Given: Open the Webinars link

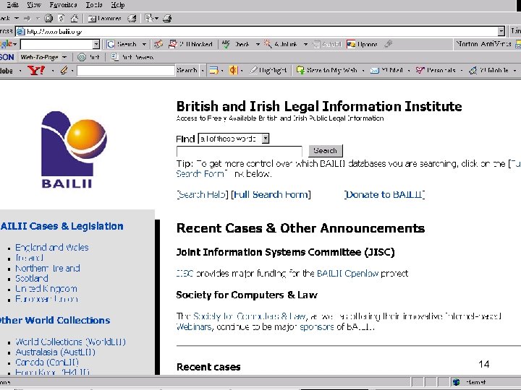Looking at the screenshot, I should coord(194,327).
